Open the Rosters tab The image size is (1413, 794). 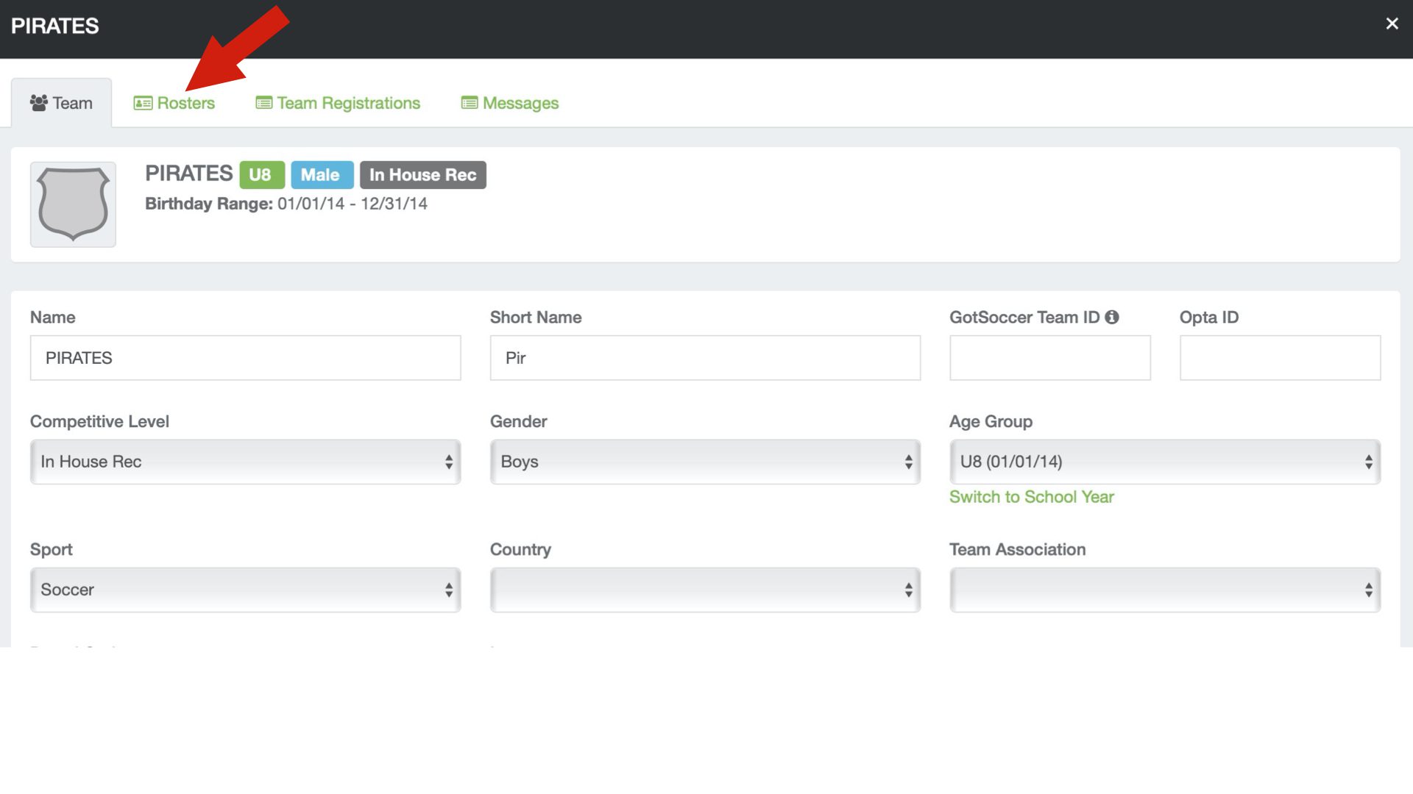[185, 103]
